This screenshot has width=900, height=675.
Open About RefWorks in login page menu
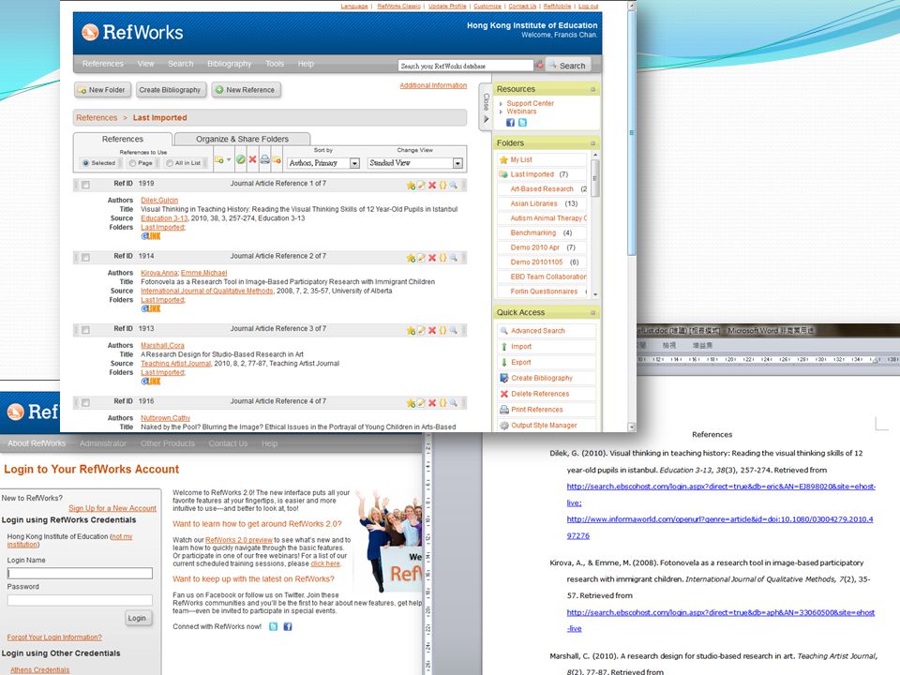[x=37, y=443]
